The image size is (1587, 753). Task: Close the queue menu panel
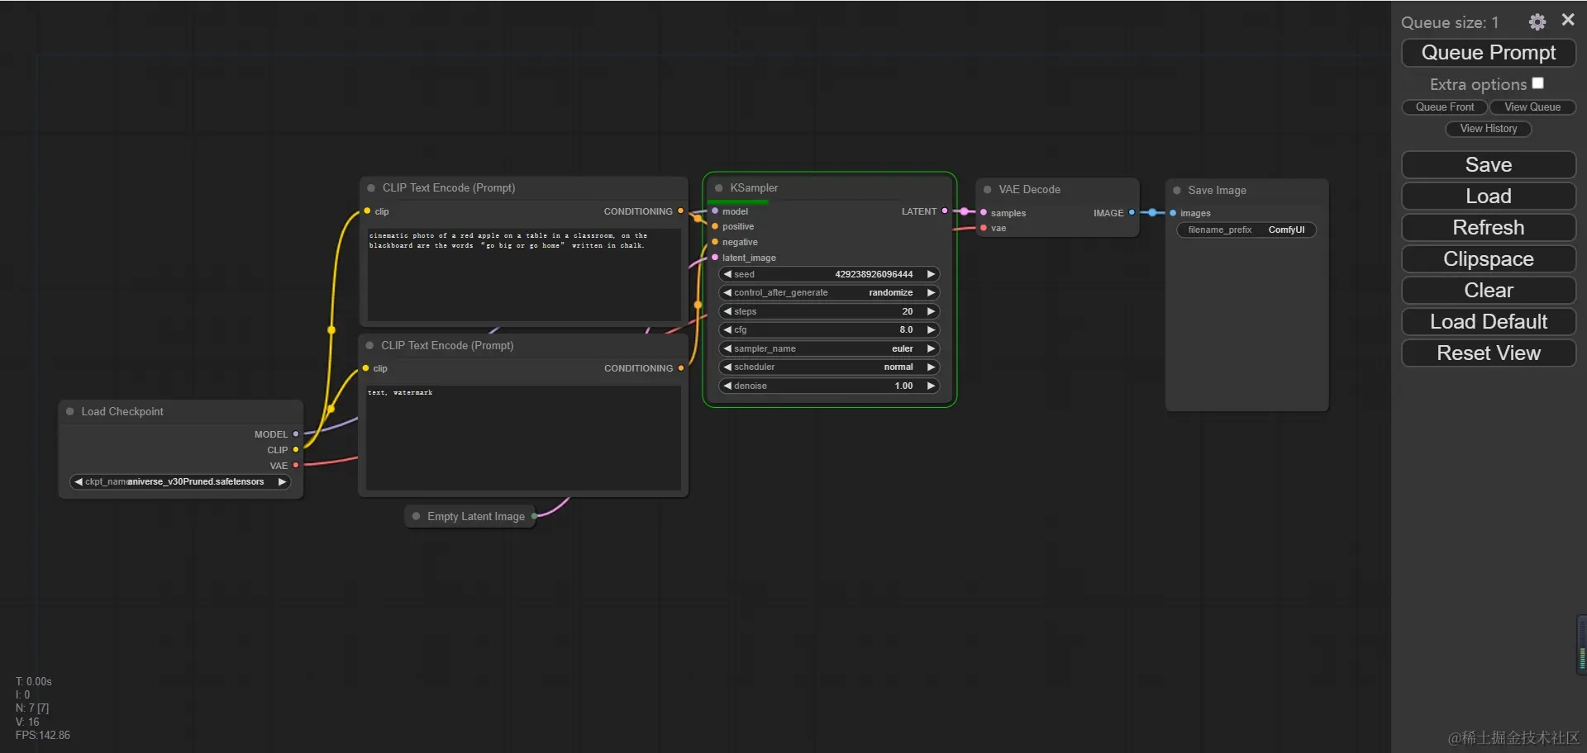(x=1568, y=20)
